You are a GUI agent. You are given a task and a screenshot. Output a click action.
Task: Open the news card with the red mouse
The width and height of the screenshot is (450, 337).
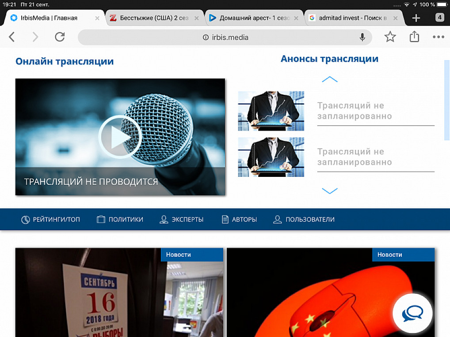click(x=331, y=292)
